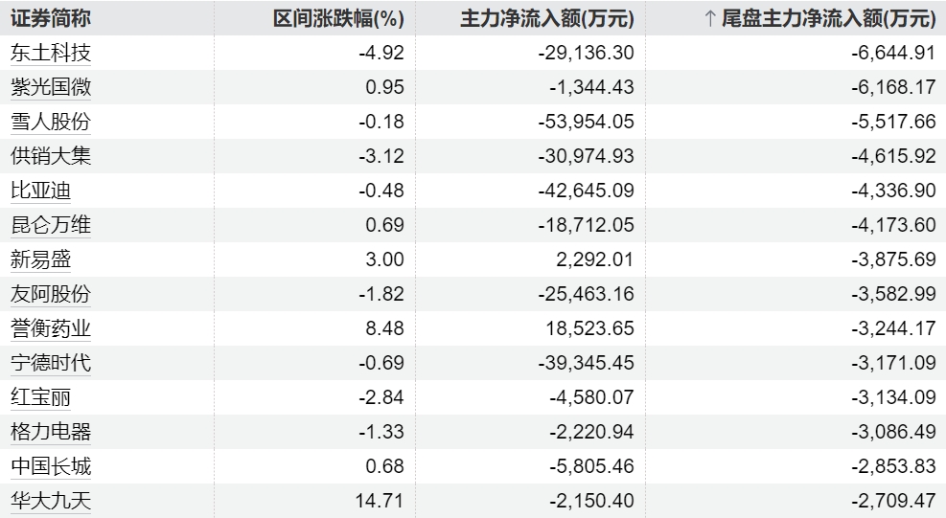Open stock link 昆仑万维

tap(51, 225)
